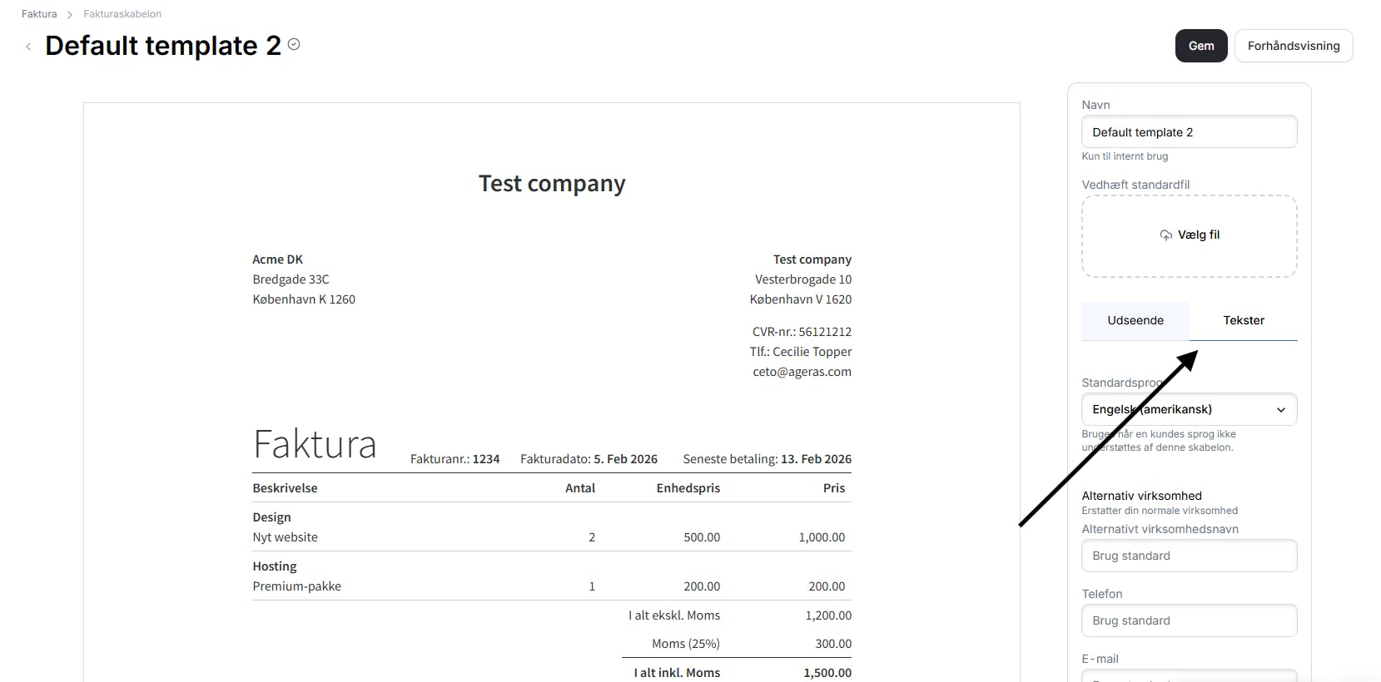Click the 1,500.00 total value
This screenshot has width=1381, height=682.
tap(827, 673)
